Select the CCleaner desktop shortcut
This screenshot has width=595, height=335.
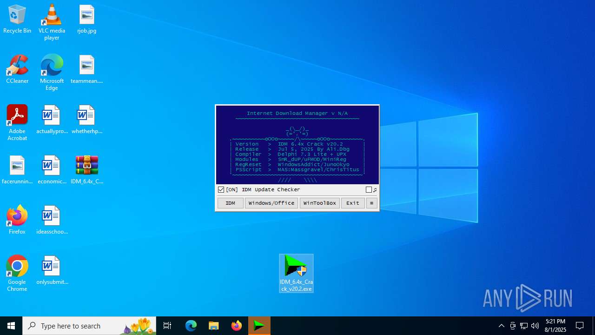(x=17, y=70)
